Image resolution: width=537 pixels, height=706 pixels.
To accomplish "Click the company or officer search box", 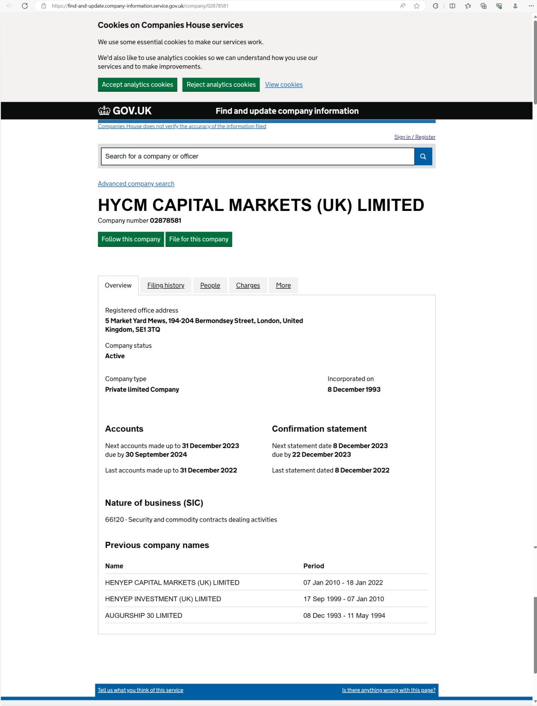I will pyautogui.click(x=258, y=156).
